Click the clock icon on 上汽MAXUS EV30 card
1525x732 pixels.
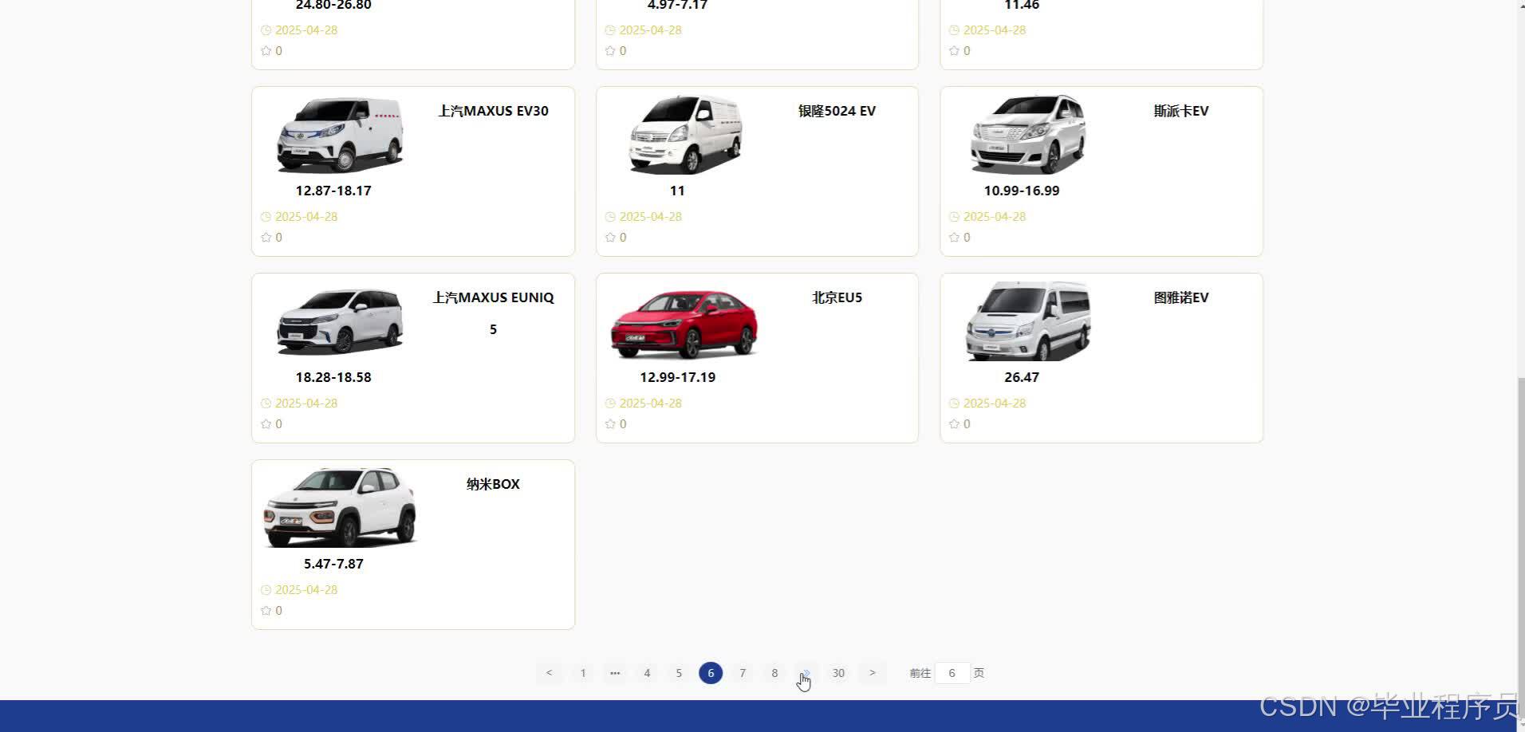click(x=266, y=217)
